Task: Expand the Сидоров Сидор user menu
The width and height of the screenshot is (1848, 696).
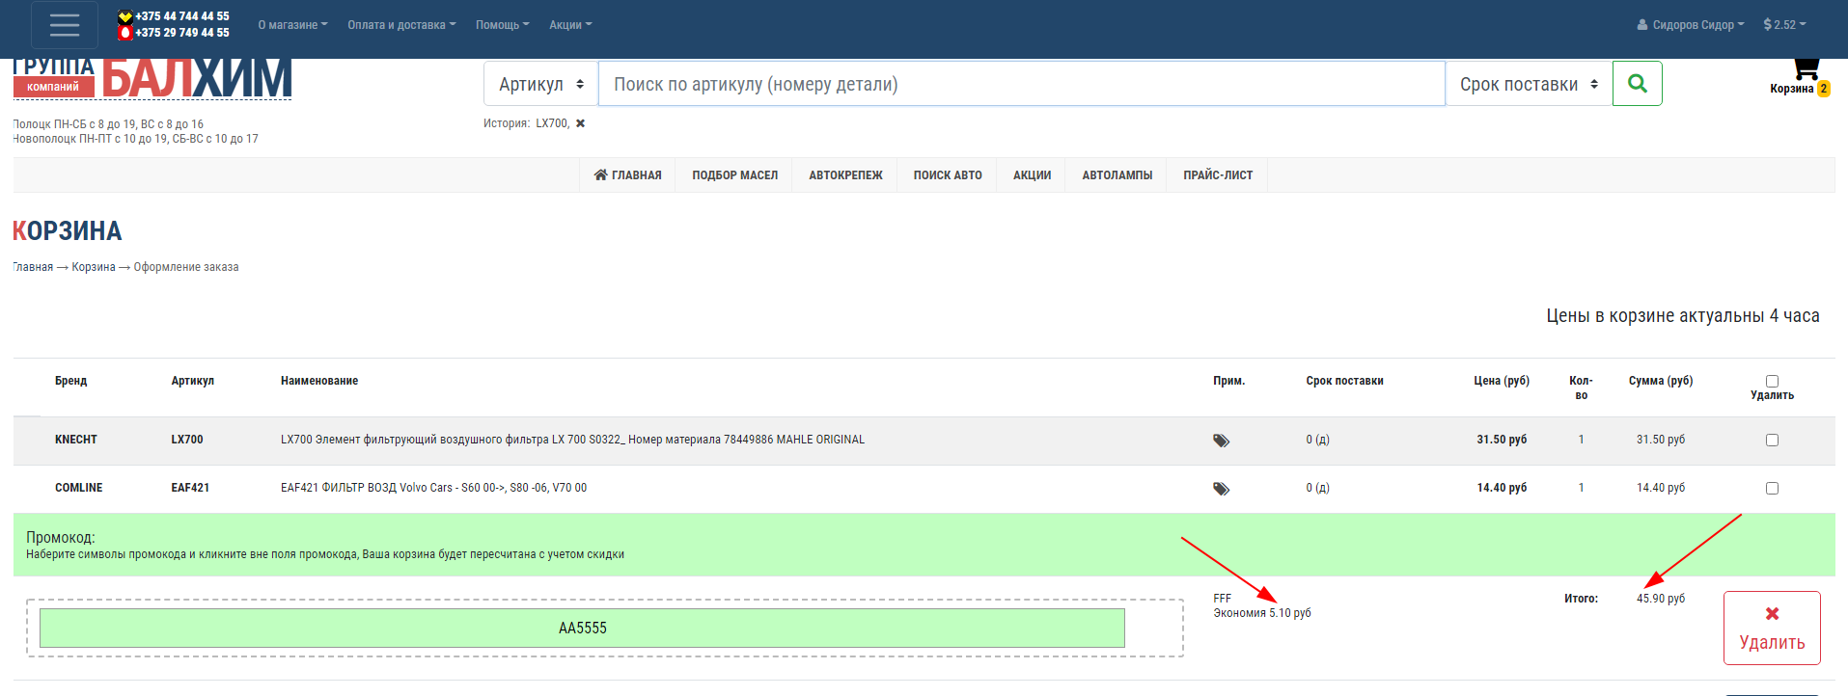Action: [1691, 25]
